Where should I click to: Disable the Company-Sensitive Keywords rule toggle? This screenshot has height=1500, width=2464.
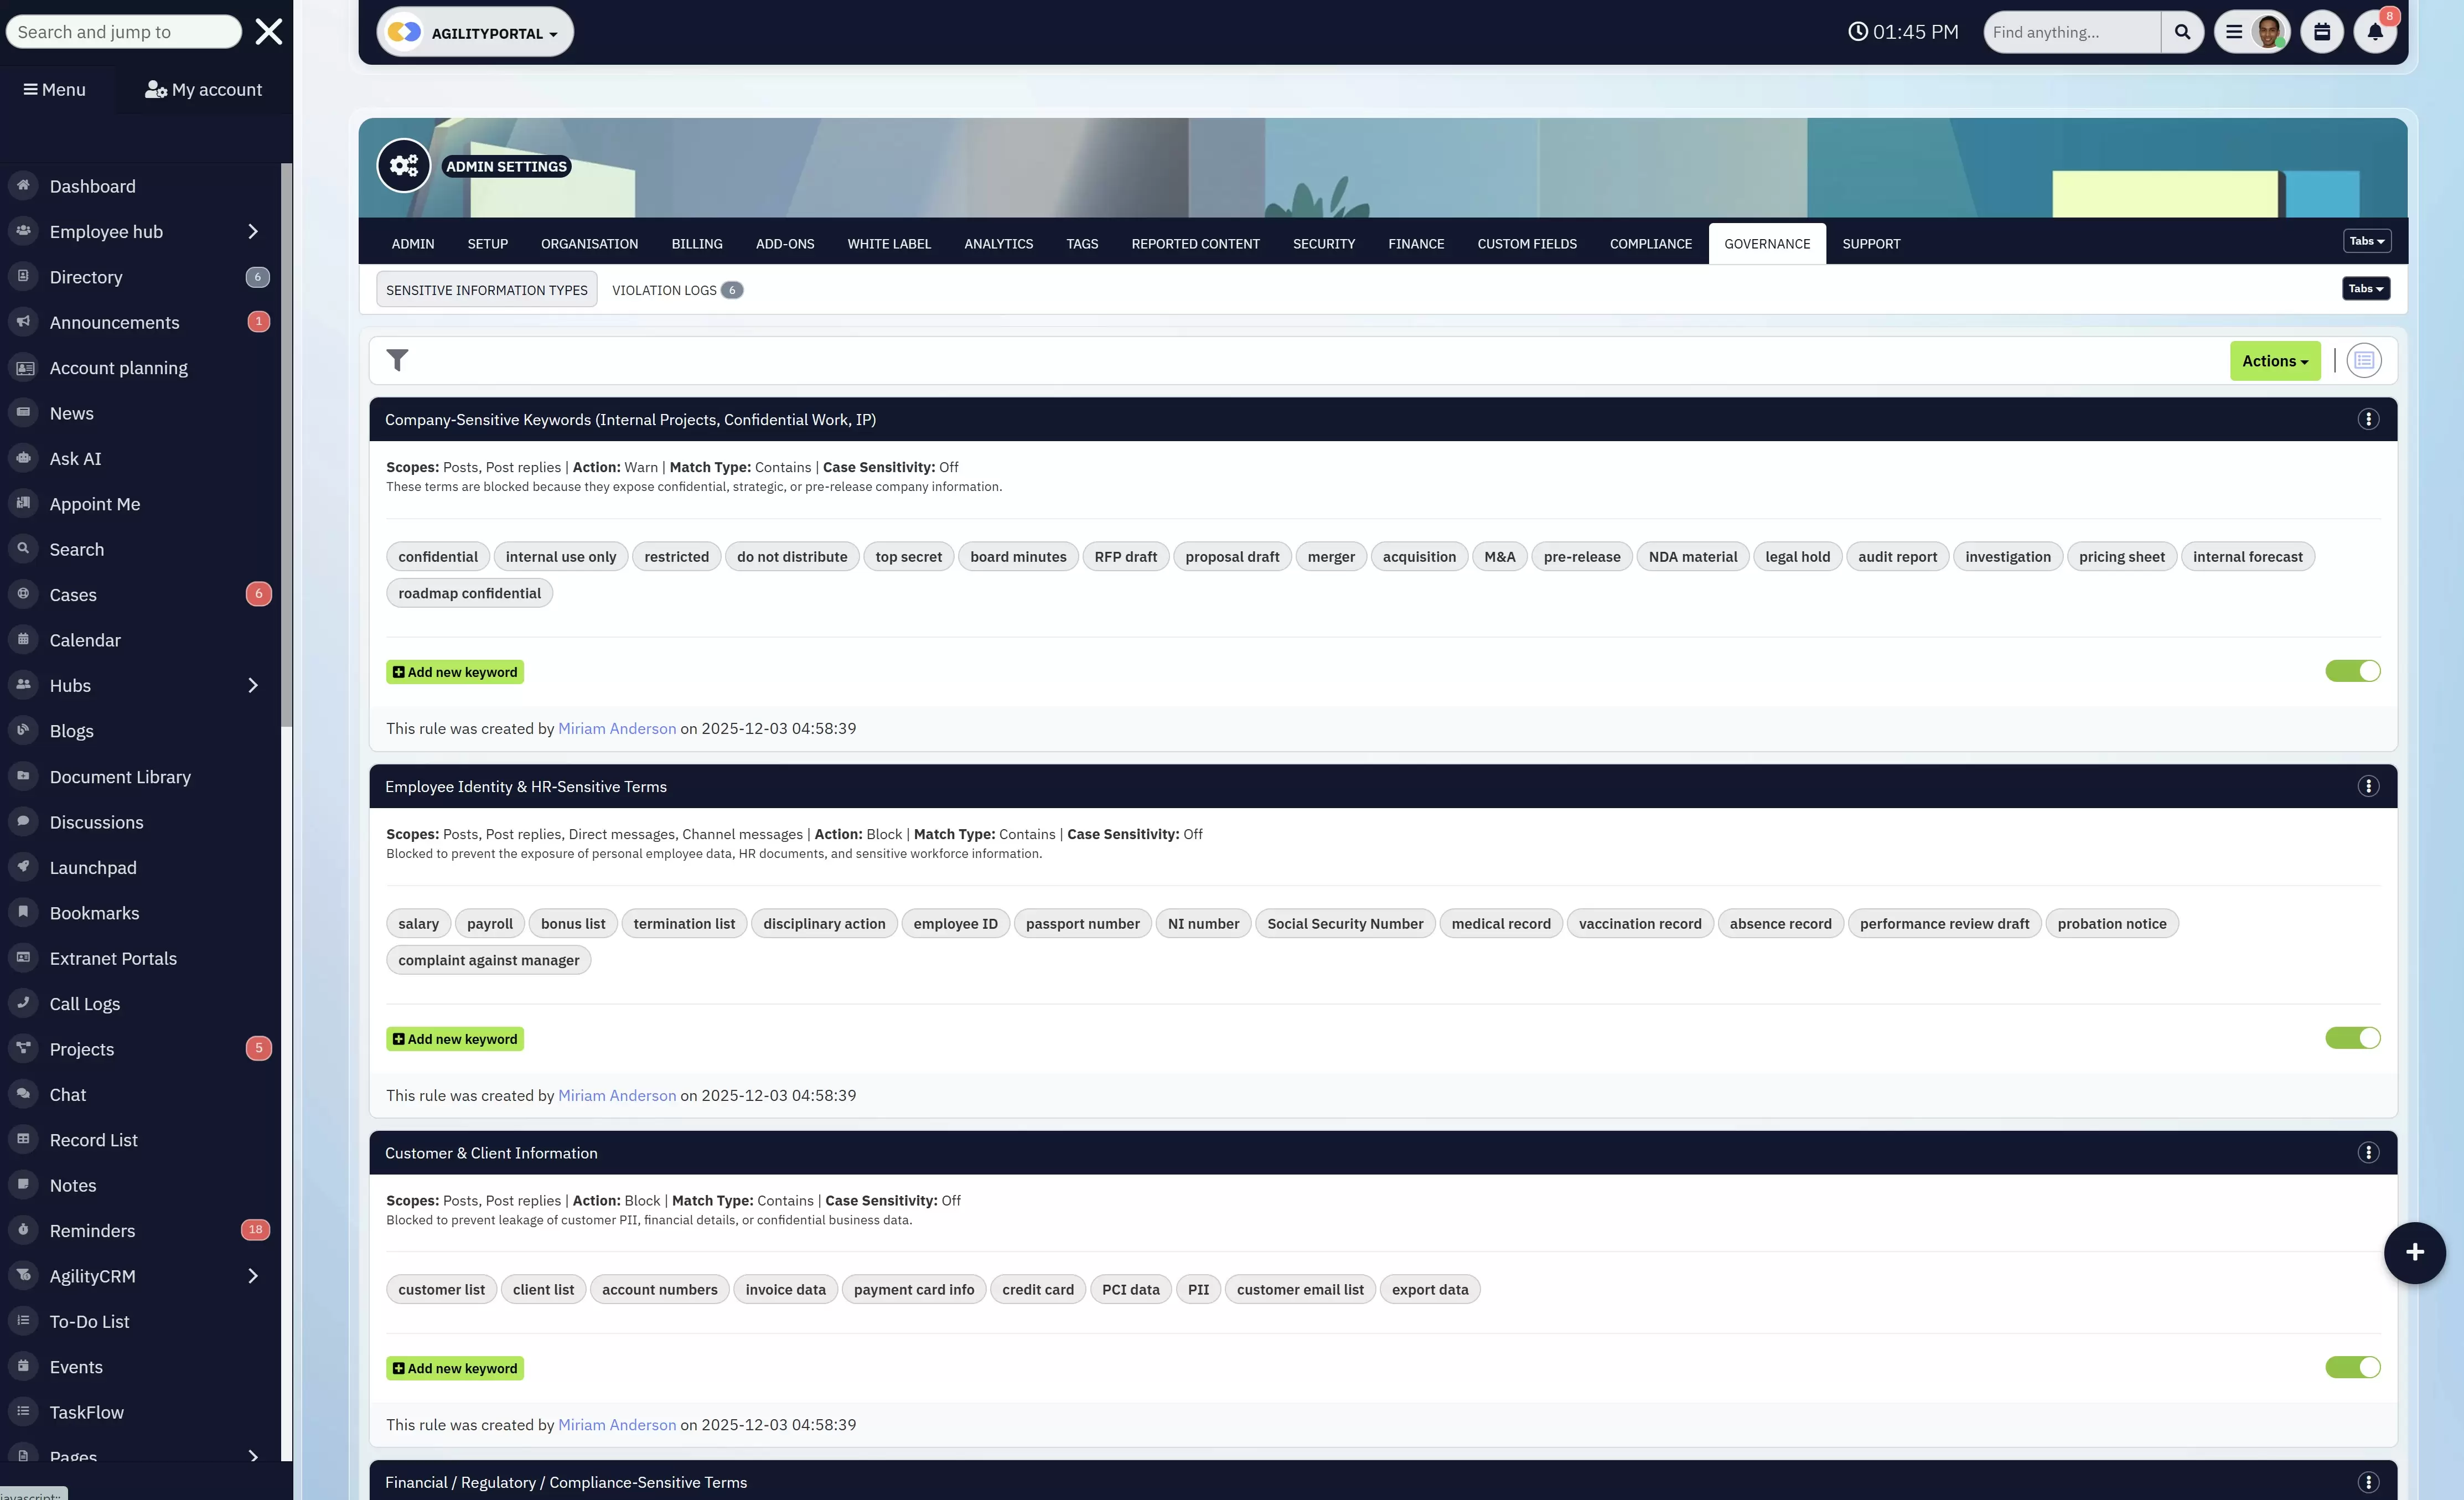pyautogui.click(x=2352, y=671)
